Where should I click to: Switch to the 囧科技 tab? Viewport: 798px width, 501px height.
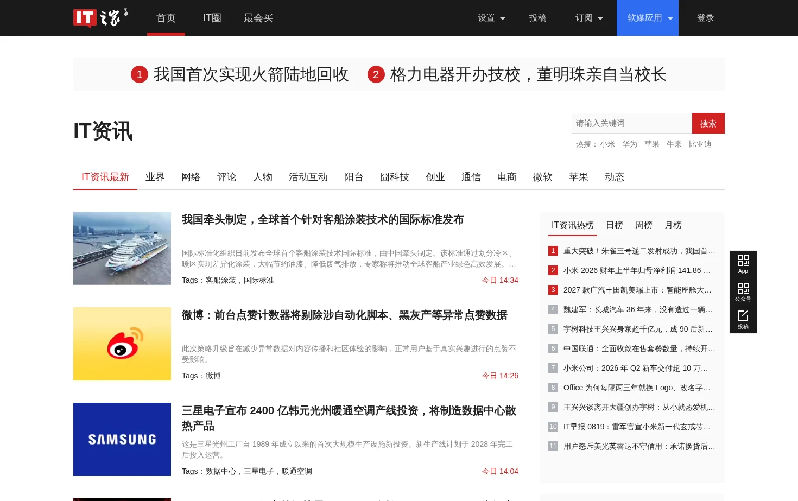(x=395, y=177)
